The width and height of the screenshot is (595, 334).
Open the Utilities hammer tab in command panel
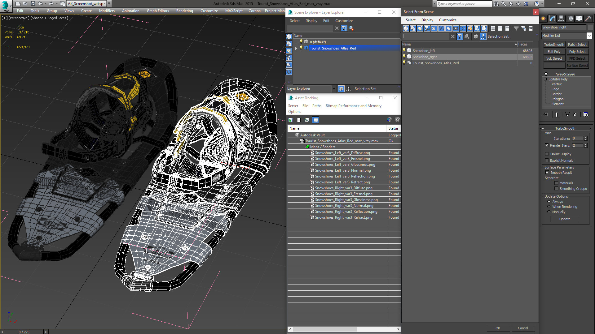point(588,19)
